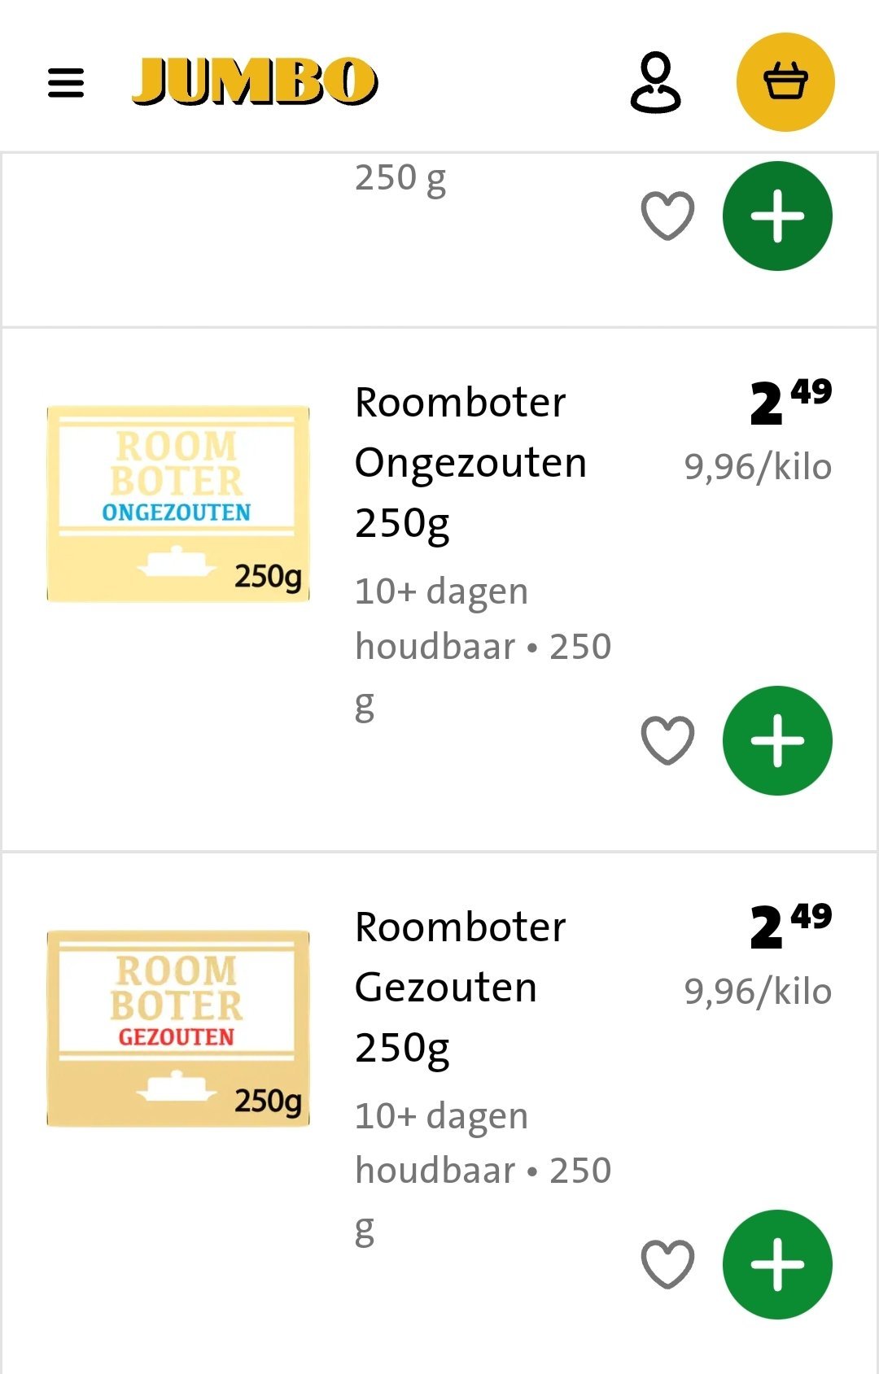
Task: Open the account profile icon
Action: 655,82
